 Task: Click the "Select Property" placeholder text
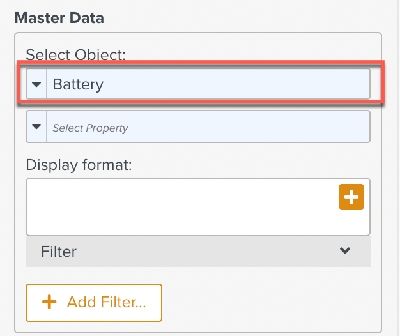[90, 128]
